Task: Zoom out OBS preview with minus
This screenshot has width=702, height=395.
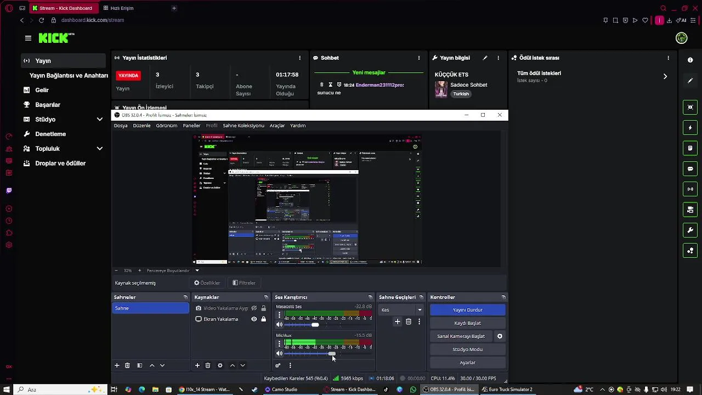Action: tap(116, 270)
